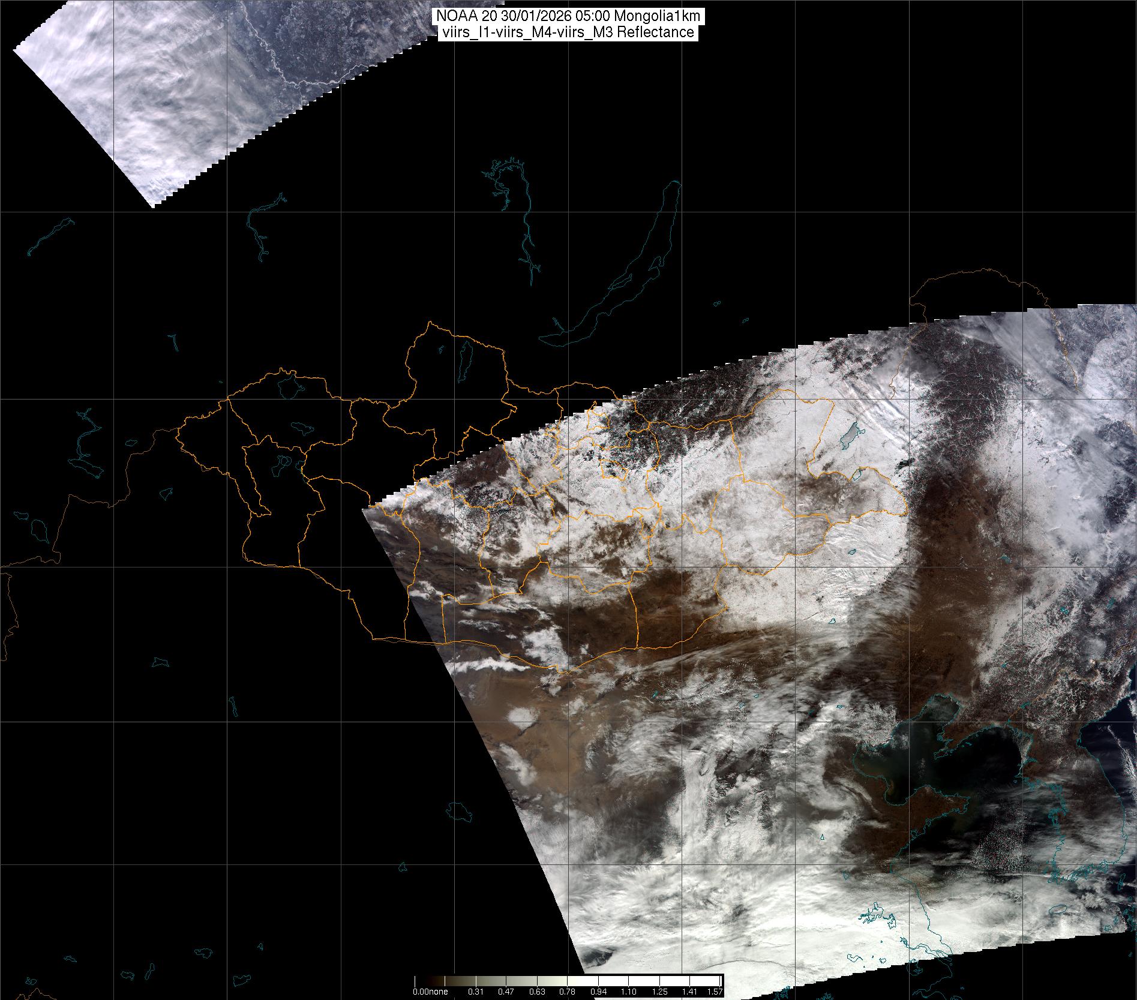This screenshot has width=1137, height=1000.
Task: Click the 0.31 tick on the colorbar
Action: coord(476,992)
